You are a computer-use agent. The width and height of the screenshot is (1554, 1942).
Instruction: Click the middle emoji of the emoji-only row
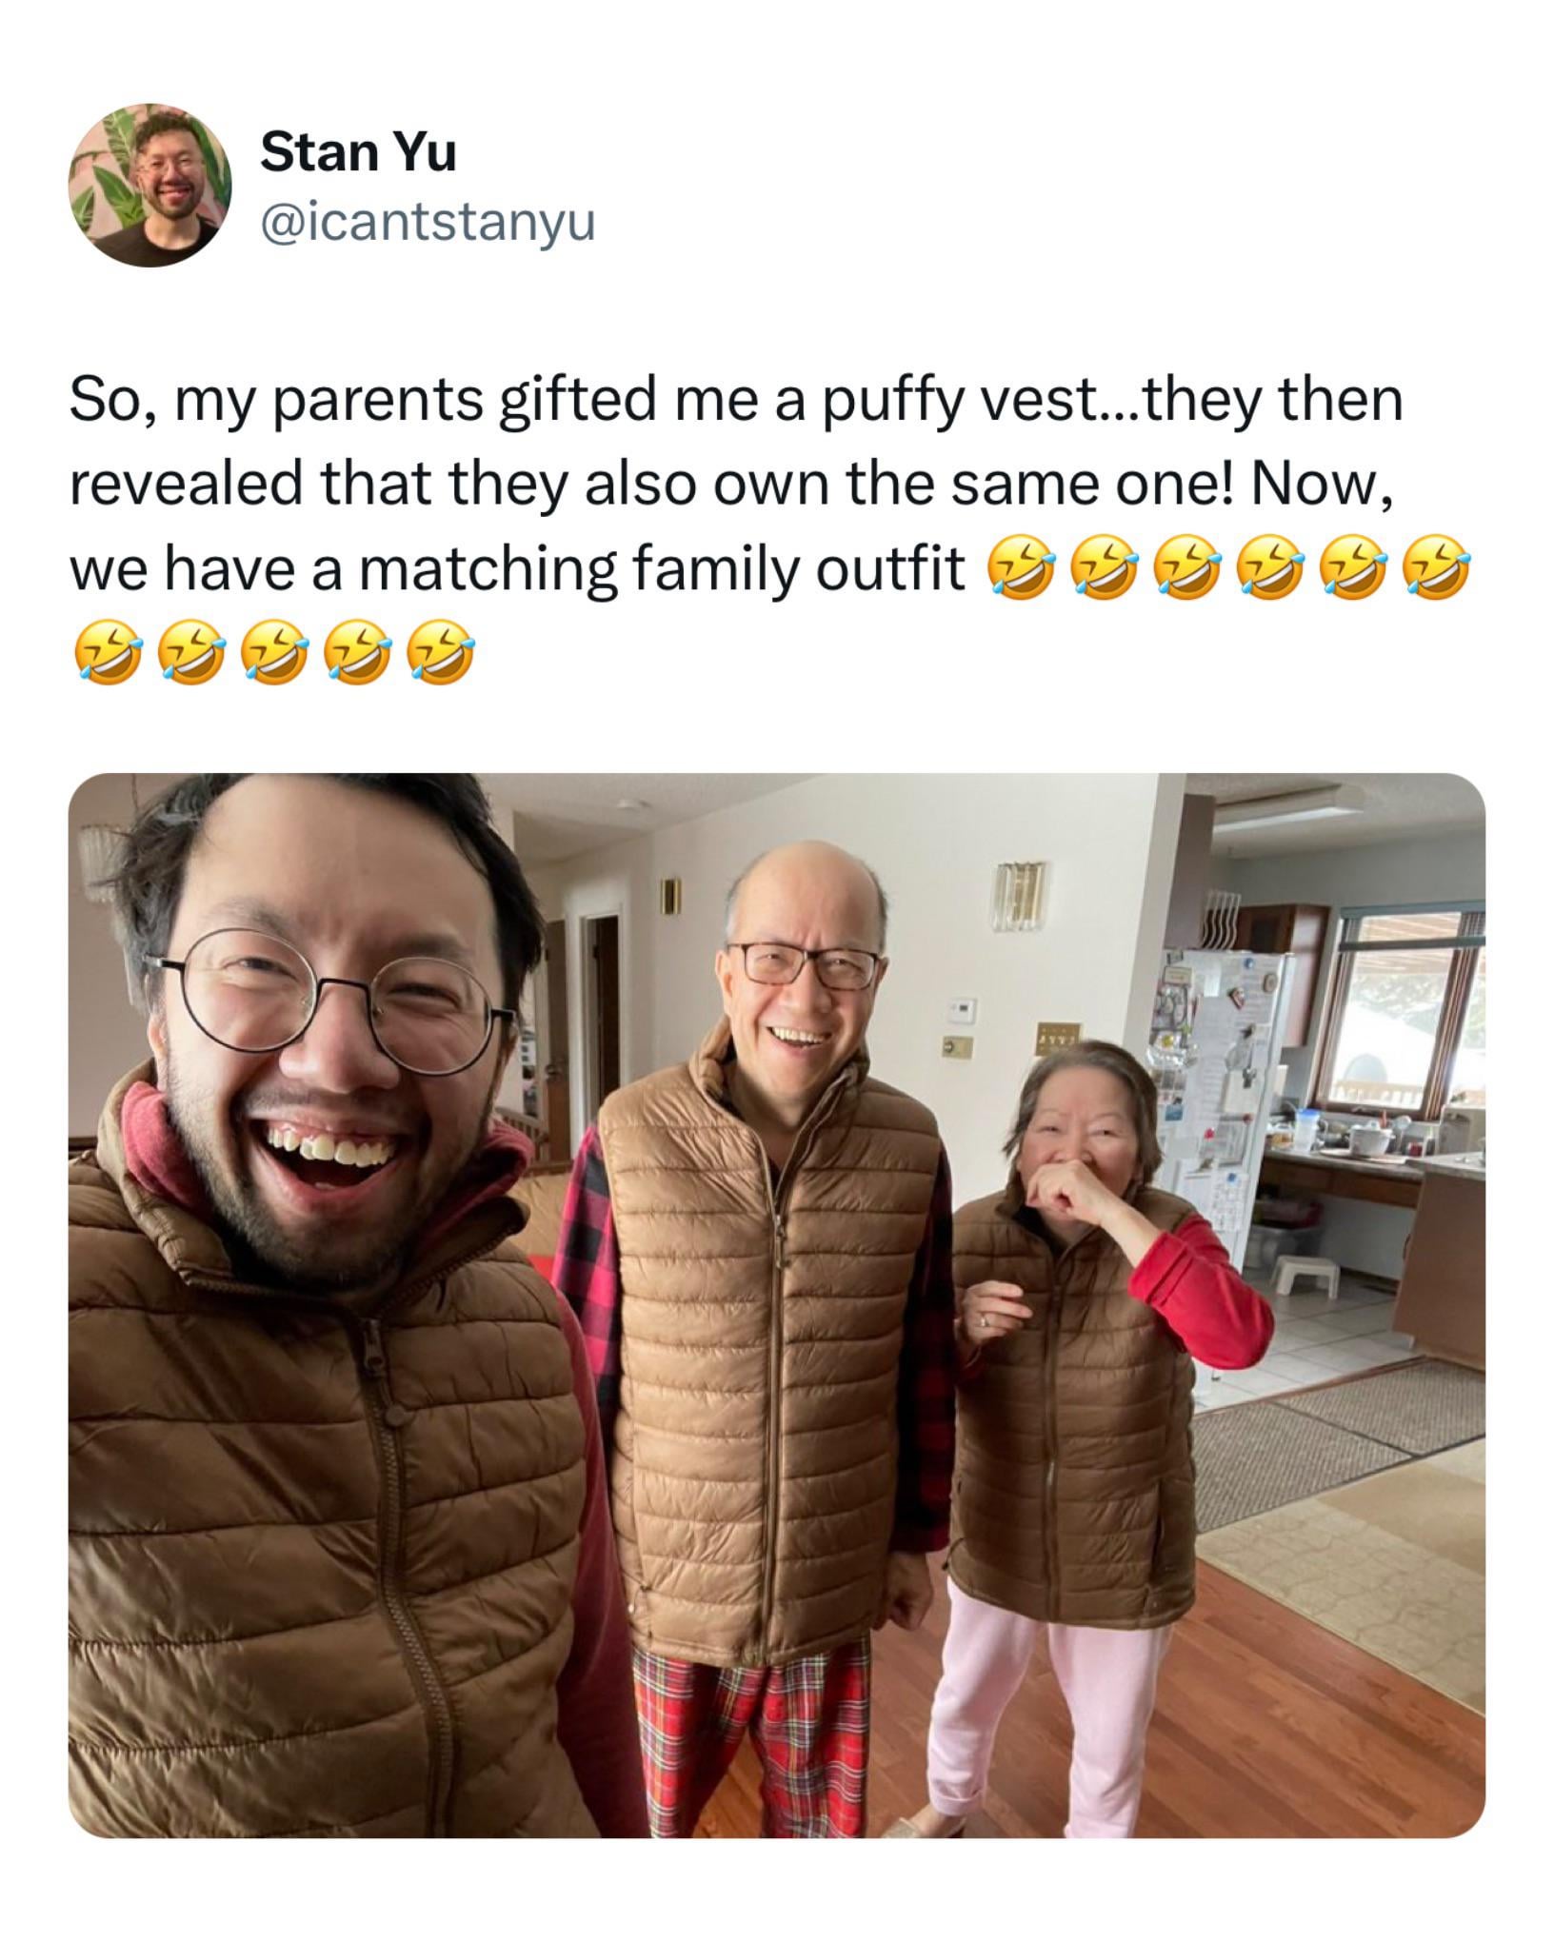tap(275, 653)
